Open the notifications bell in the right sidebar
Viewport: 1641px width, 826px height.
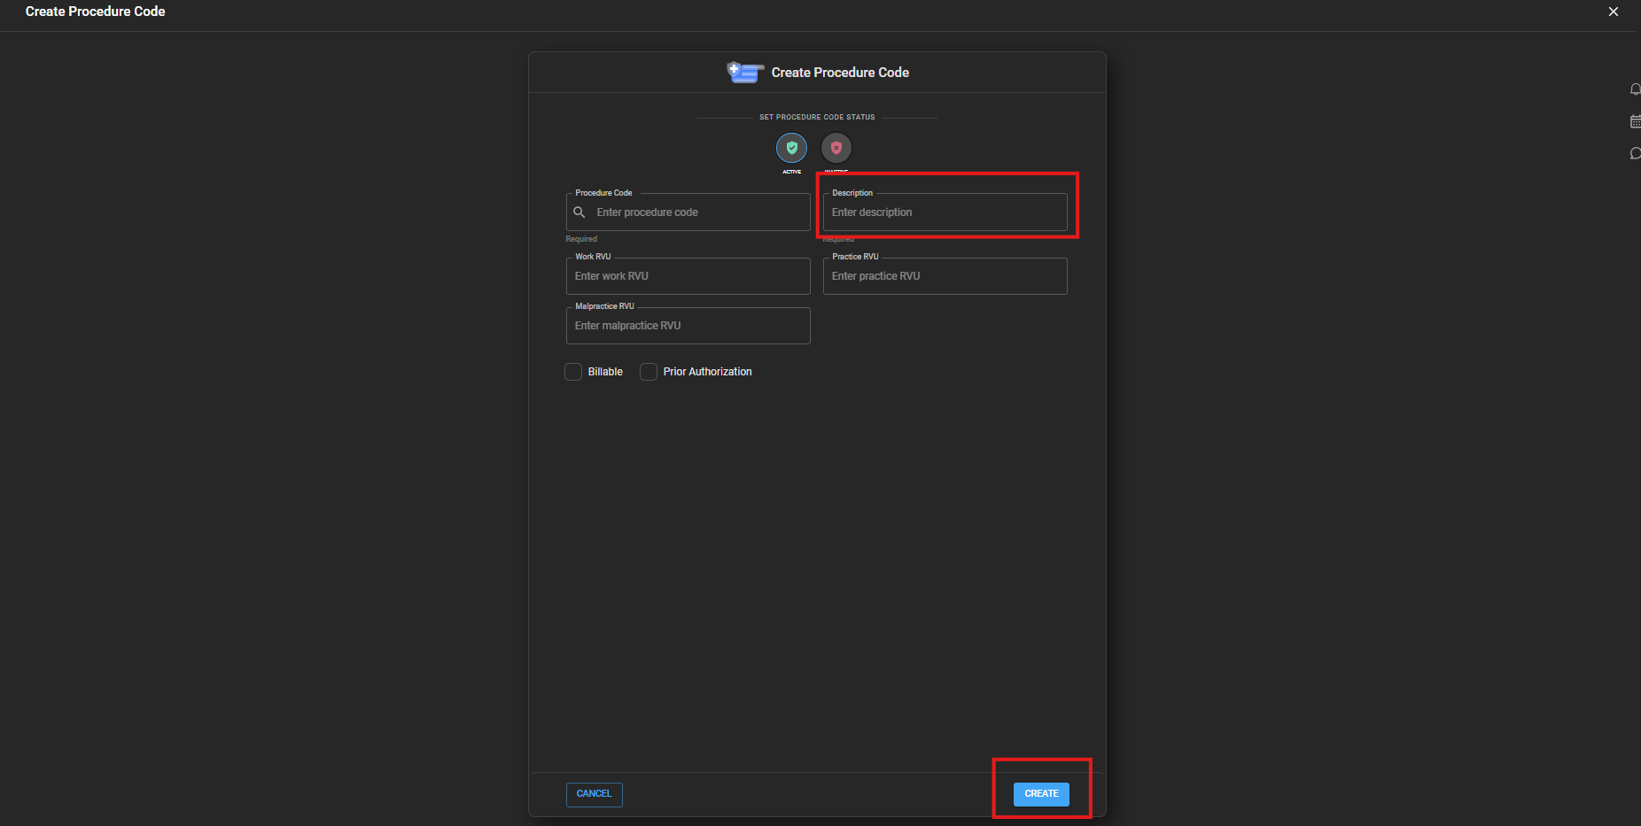click(x=1635, y=89)
